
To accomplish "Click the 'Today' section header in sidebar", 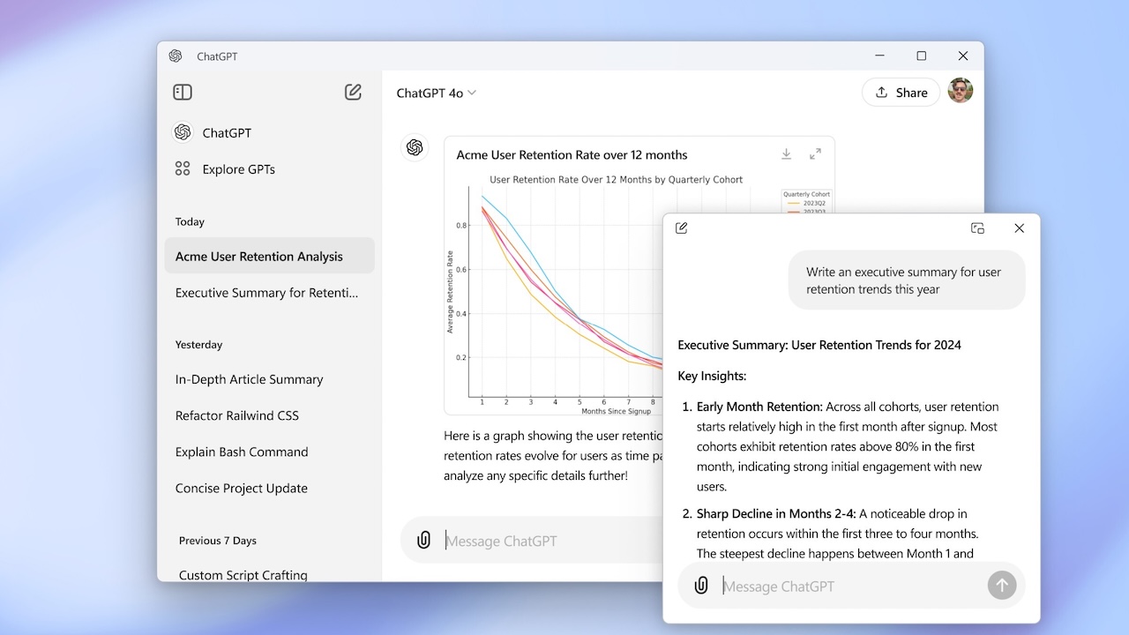I will 190,222.
